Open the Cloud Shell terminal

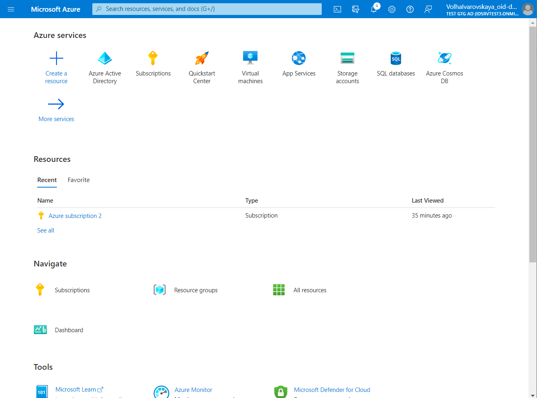(337, 9)
